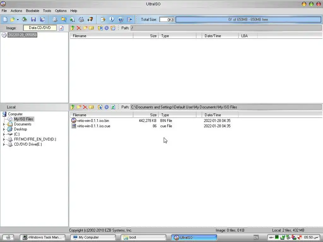Click the Data CD/DVD image type button
This screenshot has height=242, width=323.
40,28
